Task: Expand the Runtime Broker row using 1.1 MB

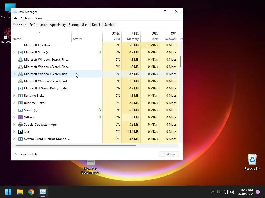Action: 14,96
